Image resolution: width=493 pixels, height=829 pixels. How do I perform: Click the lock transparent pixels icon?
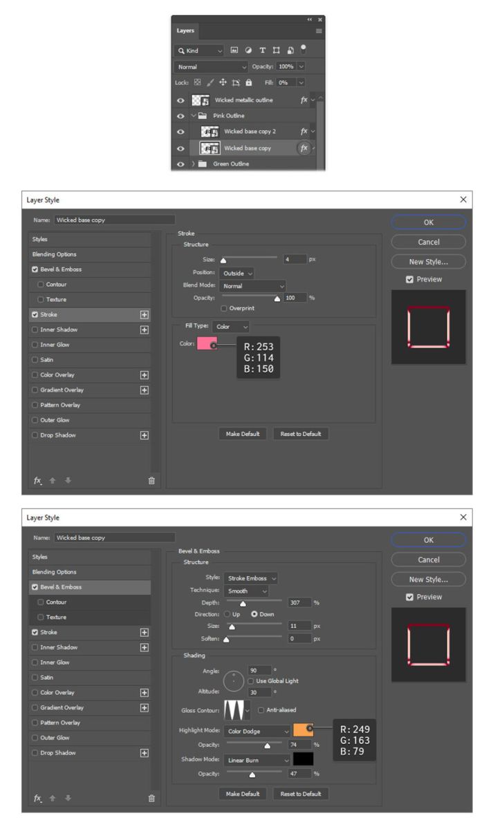pos(196,82)
